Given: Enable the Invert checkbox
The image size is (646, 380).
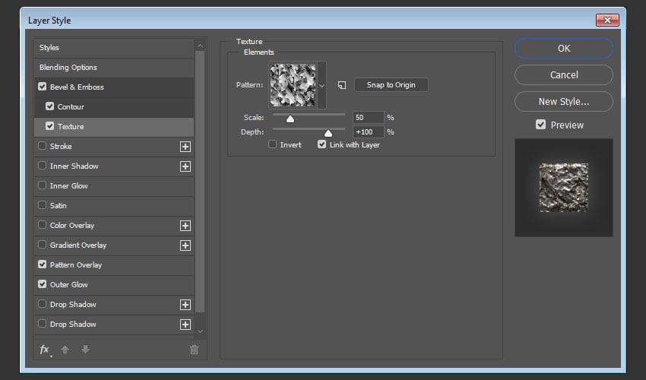Looking at the screenshot, I should click(x=273, y=144).
